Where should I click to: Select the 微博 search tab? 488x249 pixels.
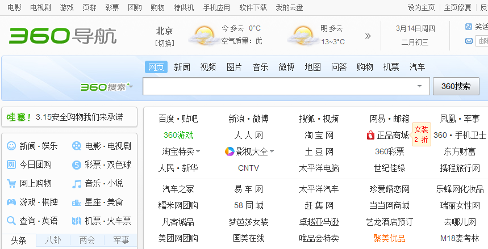[x=286, y=67]
